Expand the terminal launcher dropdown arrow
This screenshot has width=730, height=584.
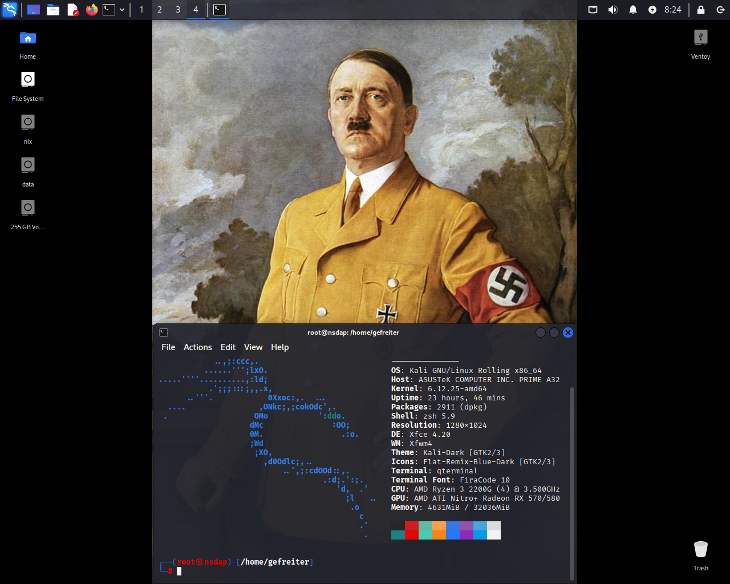122,10
